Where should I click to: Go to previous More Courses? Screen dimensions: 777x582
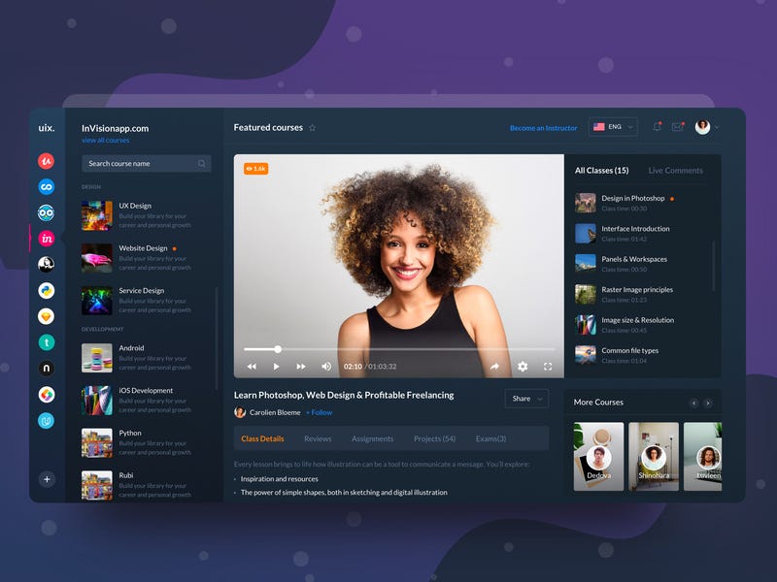pyautogui.click(x=694, y=403)
